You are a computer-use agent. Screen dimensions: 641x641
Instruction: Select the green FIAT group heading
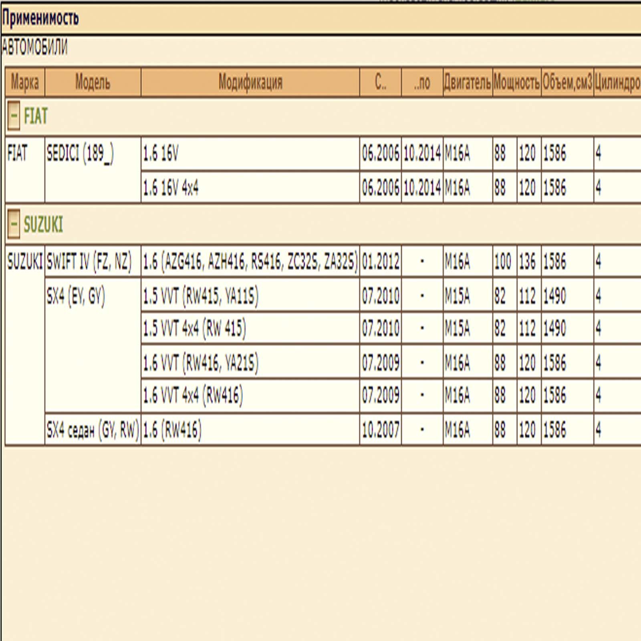pos(36,116)
